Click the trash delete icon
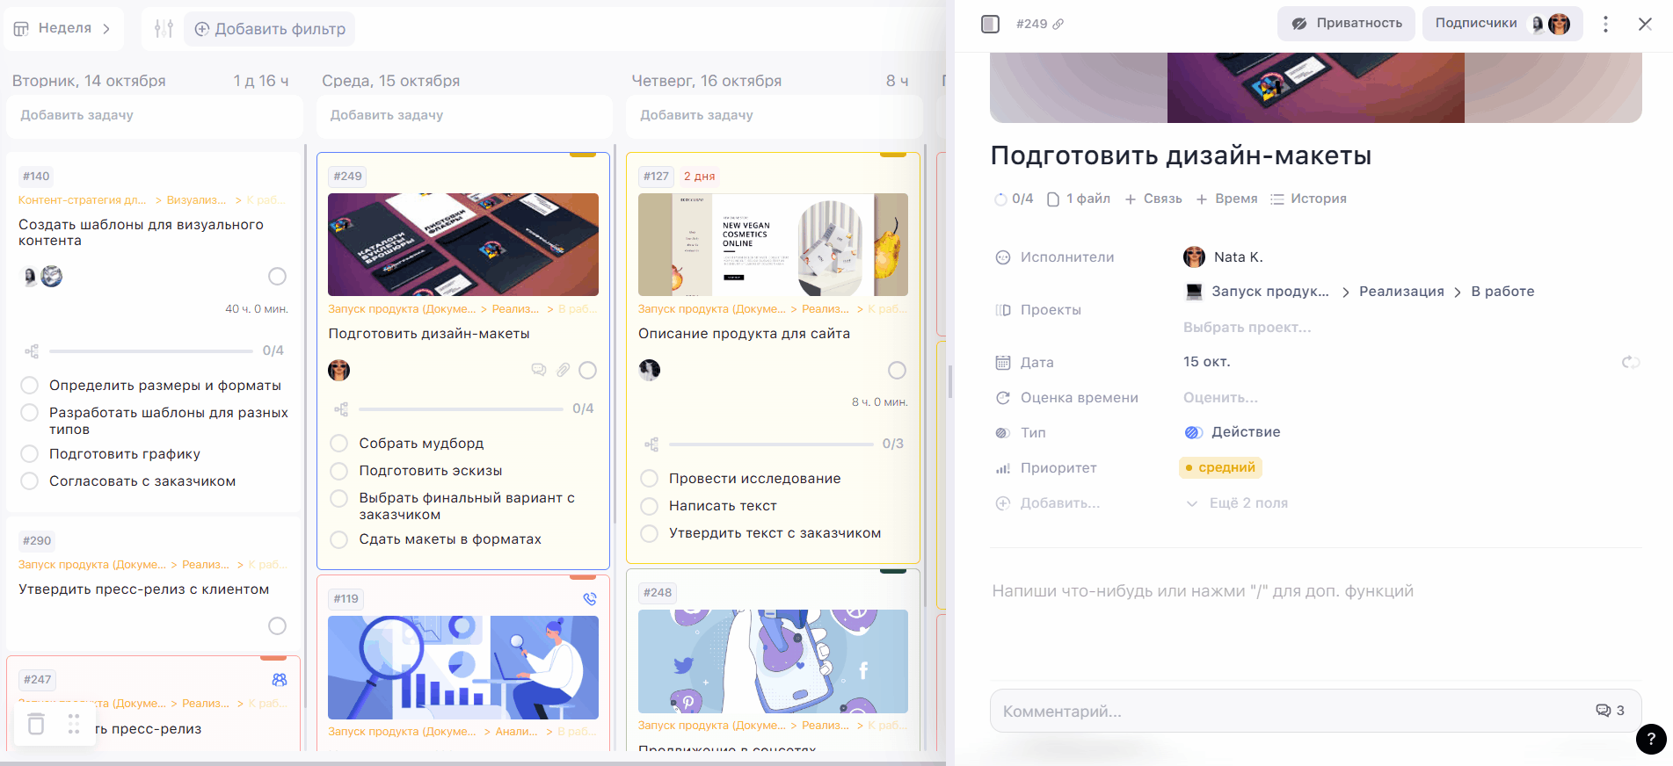The width and height of the screenshot is (1673, 766). (36, 724)
